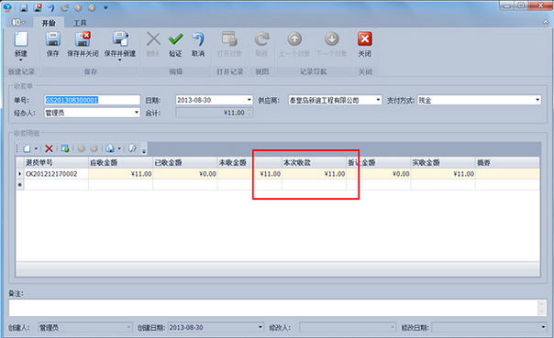Click the 退货单号 column header
554x338 pixels.
(x=56, y=162)
